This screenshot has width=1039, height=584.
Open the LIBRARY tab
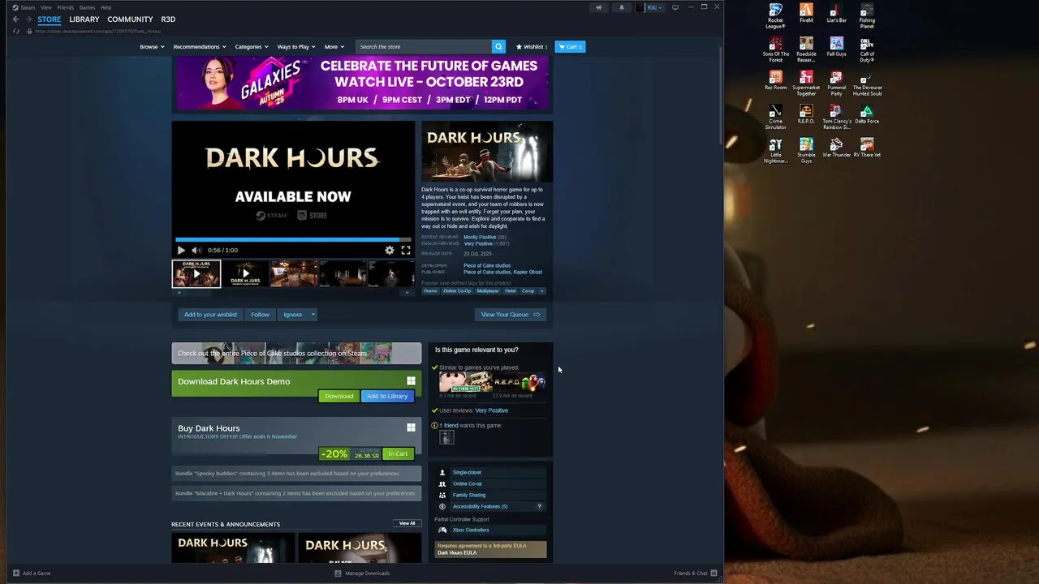(84, 19)
